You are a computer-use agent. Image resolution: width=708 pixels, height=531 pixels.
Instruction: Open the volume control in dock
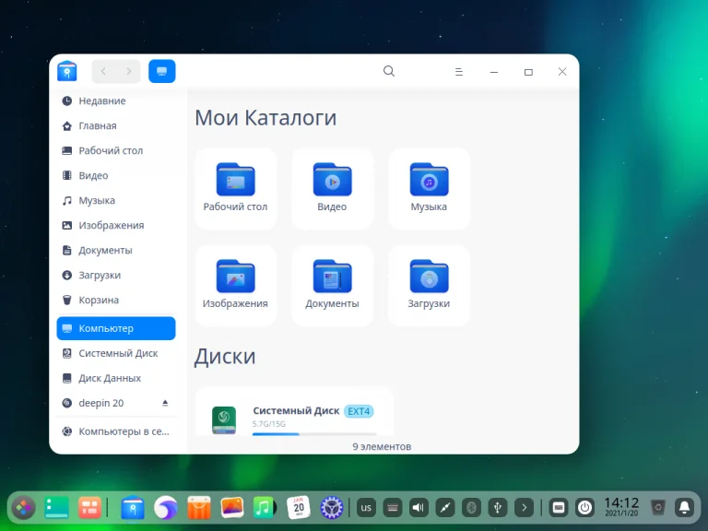point(419,508)
